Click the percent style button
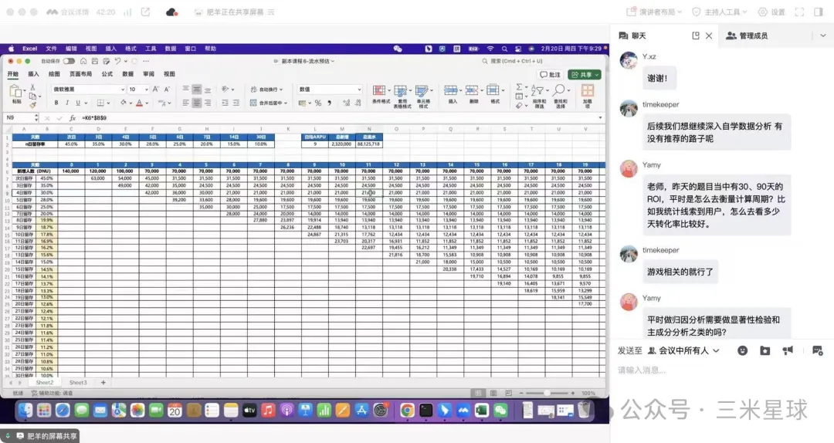This screenshot has width=834, height=443. point(317,103)
